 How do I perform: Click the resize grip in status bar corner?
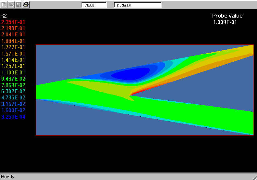[254, 177]
